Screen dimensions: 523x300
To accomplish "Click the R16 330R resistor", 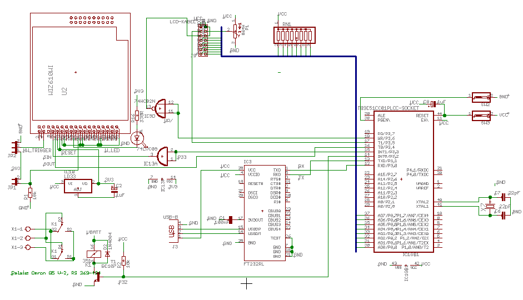I will (x=137, y=116).
